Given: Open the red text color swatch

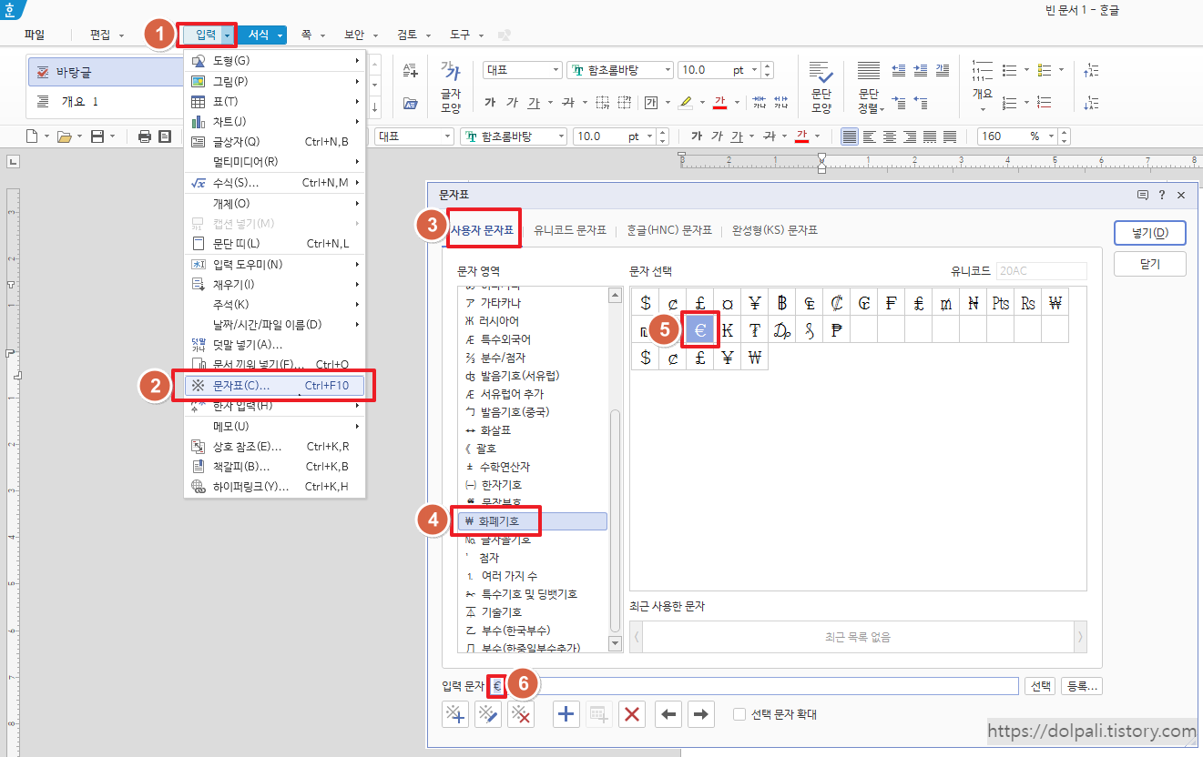Looking at the screenshot, I should [x=718, y=103].
